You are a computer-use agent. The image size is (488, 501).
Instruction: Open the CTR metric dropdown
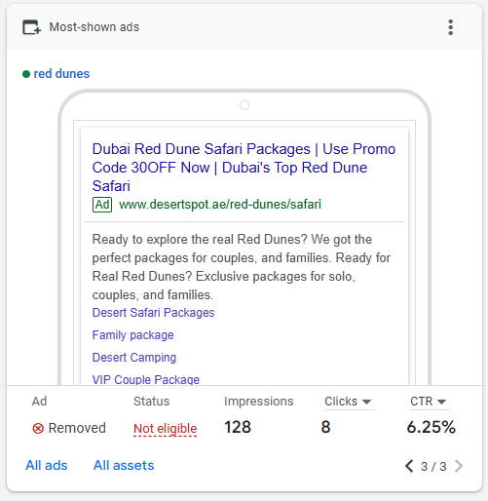click(429, 402)
